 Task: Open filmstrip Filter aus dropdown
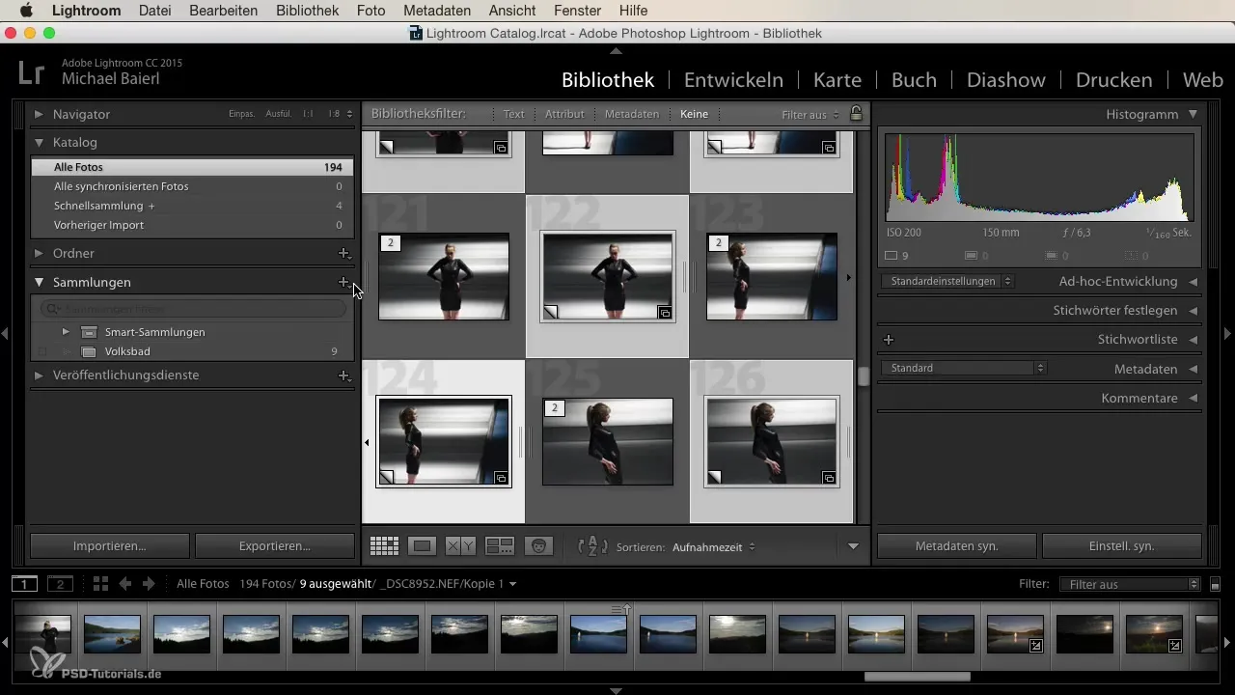coord(1129,584)
